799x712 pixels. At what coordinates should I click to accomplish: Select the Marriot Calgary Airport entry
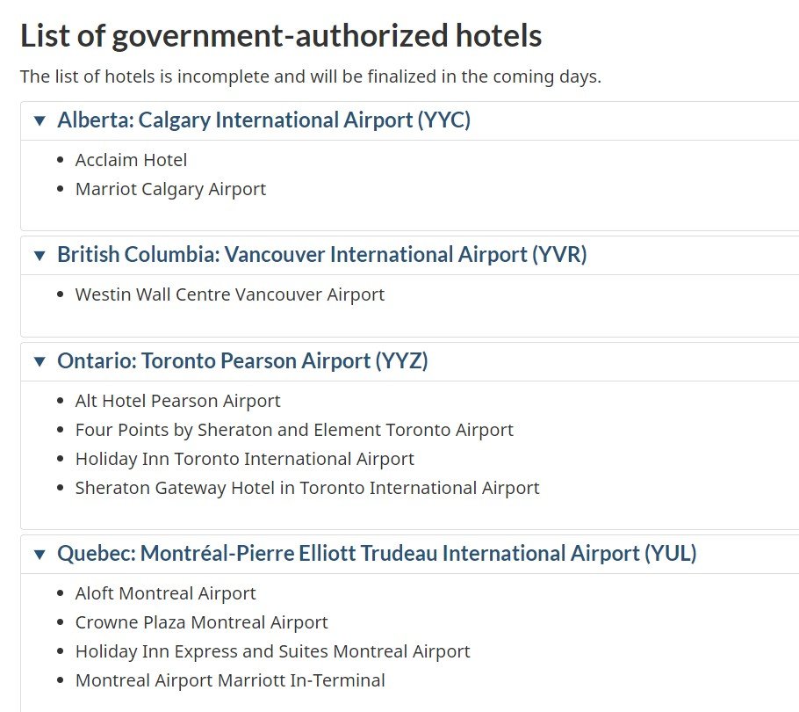click(170, 189)
